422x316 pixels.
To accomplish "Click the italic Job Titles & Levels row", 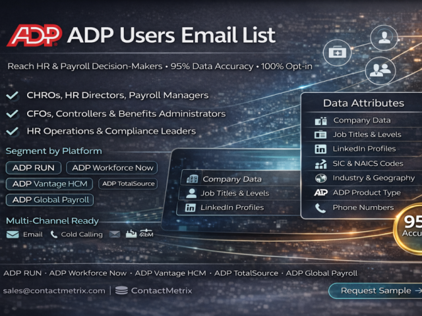I will [x=239, y=193].
